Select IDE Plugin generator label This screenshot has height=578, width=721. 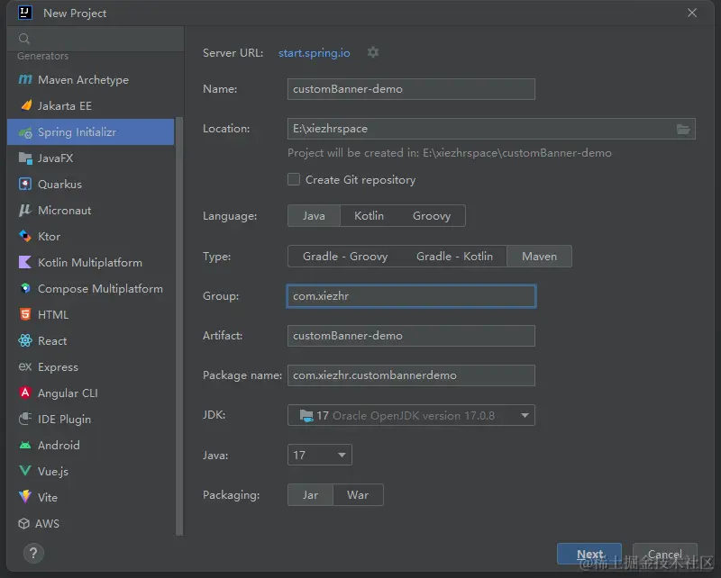(x=64, y=420)
